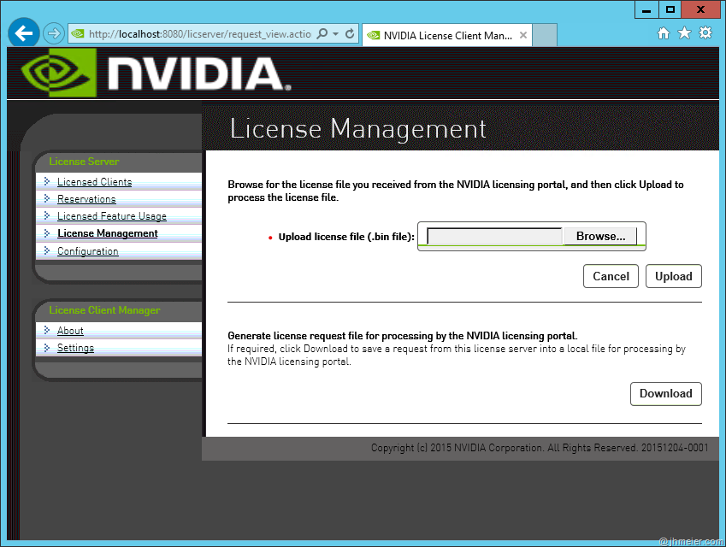Select License Management in sidebar

107,233
